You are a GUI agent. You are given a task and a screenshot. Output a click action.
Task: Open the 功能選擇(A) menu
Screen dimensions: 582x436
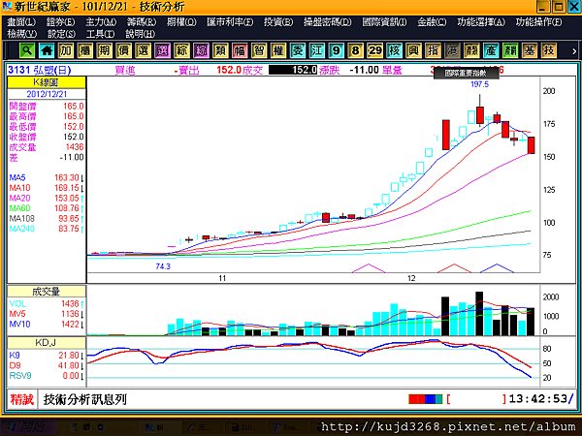(x=481, y=22)
